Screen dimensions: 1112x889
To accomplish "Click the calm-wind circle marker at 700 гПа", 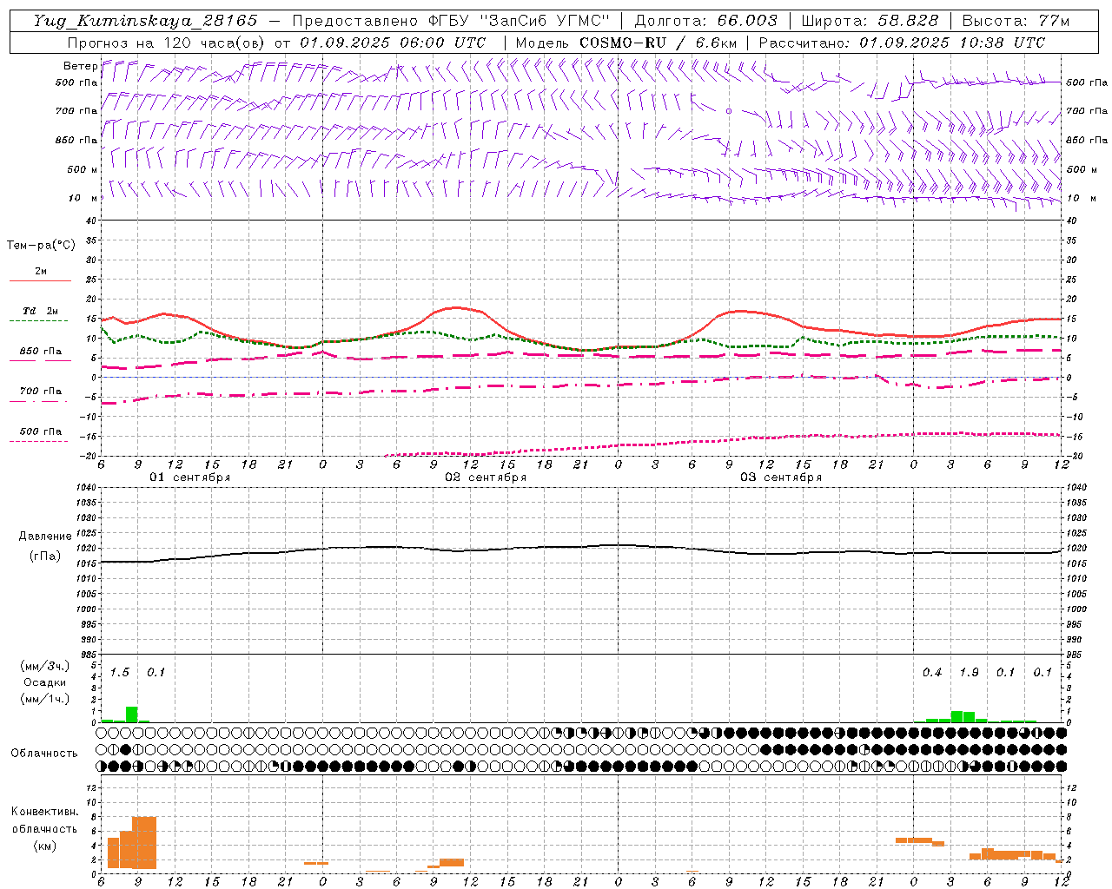I will pyautogui.click(x=729, y=111).
